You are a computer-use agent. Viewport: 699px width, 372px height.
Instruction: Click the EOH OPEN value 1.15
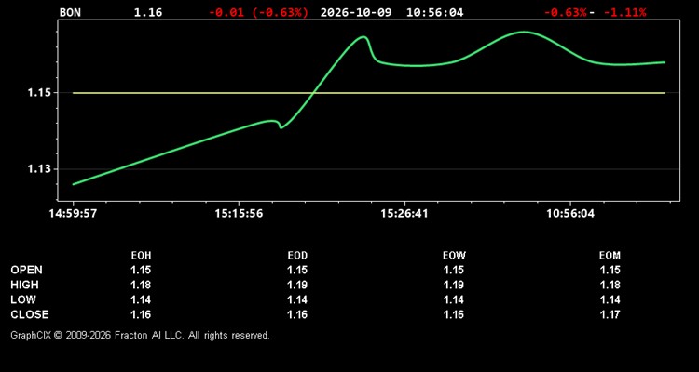[141, 270]
